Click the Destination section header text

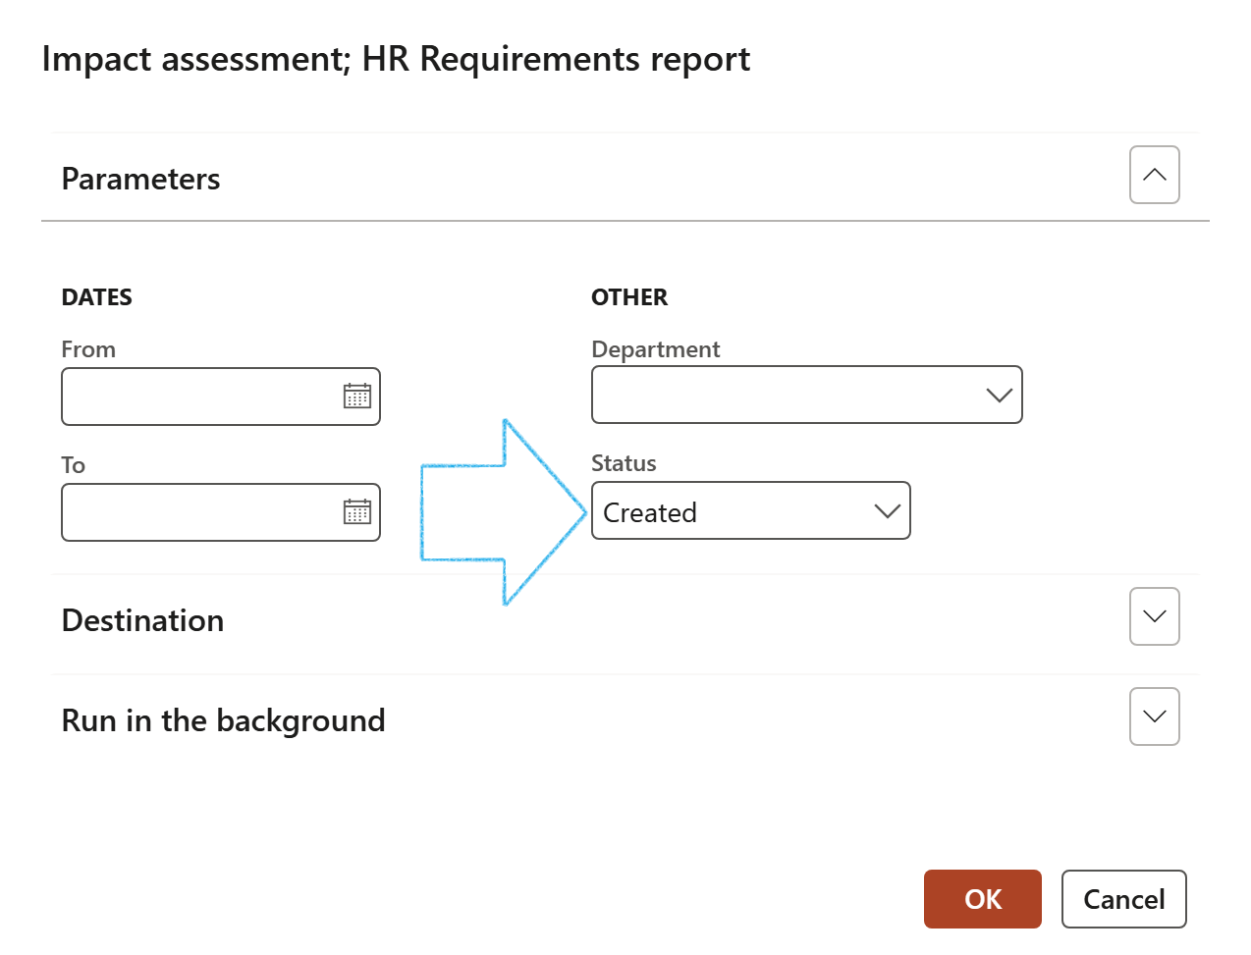pyautogui.click(x=142, y=621)
